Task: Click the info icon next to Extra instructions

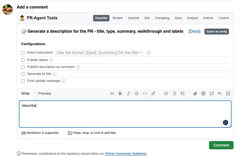Action: (148, 53)
